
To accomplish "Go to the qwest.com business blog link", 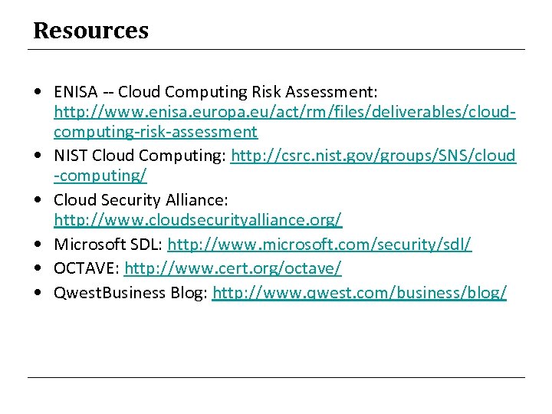I will (359, 292).
